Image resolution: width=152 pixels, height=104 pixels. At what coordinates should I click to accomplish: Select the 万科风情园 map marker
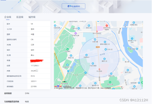coord(93,64)
